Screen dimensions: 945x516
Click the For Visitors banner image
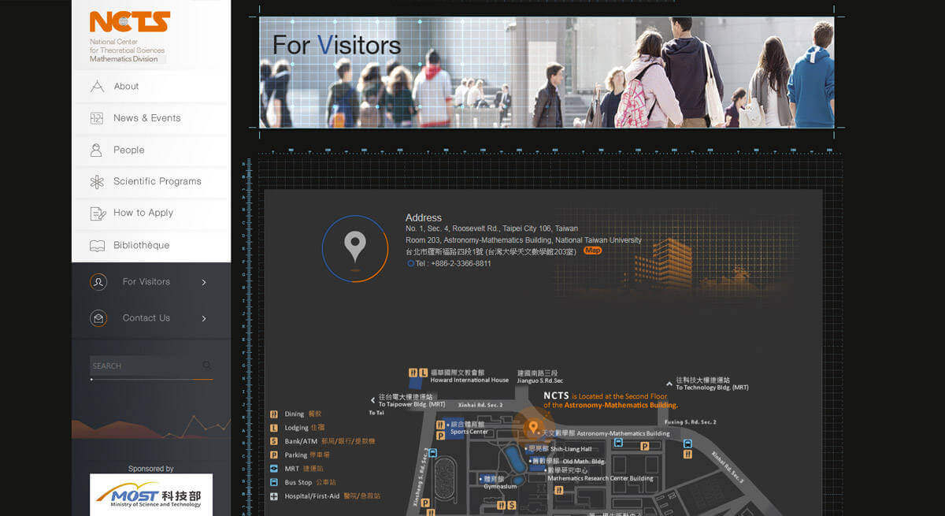coord(547,72)
